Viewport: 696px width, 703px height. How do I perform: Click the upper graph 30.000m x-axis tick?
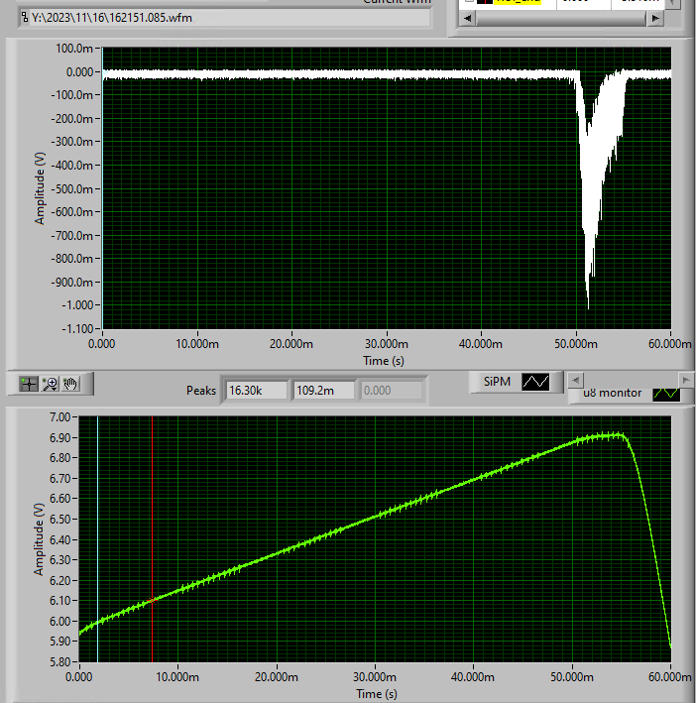387,344
